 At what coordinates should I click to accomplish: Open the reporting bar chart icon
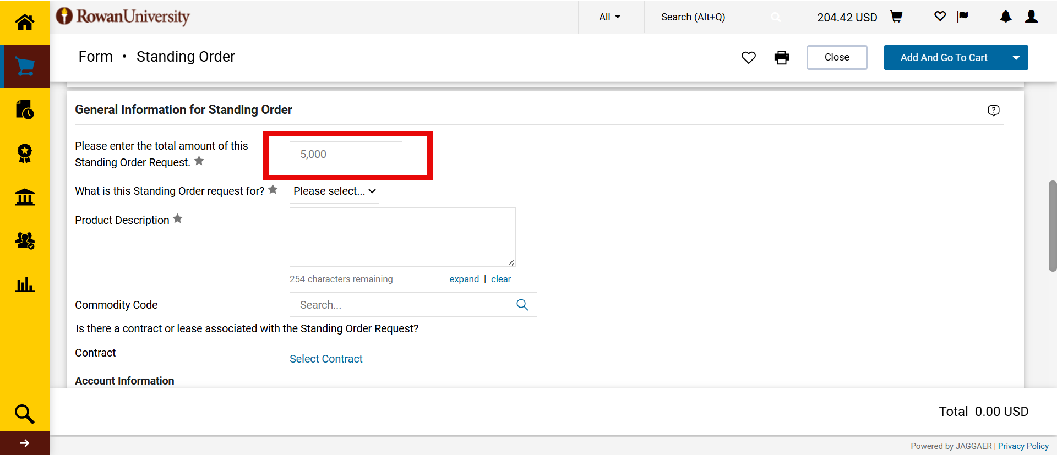tap(25, 284)
